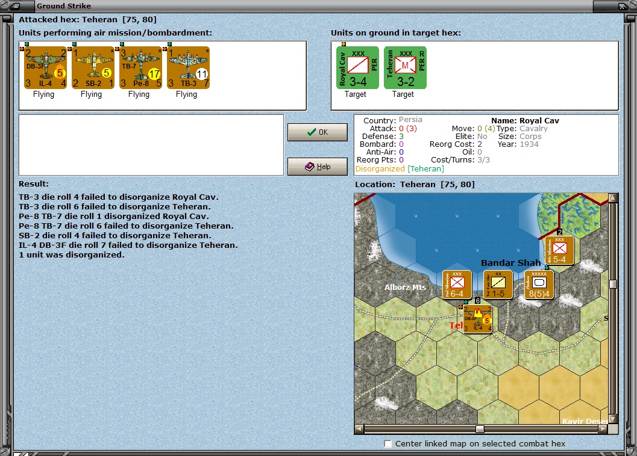Select the Teheran militia target unit
Screen dimensions: 637x456
pos(405,67)
